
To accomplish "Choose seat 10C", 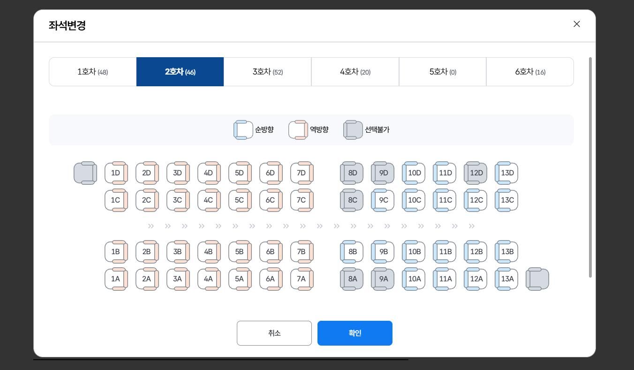I will pos(414,200).
